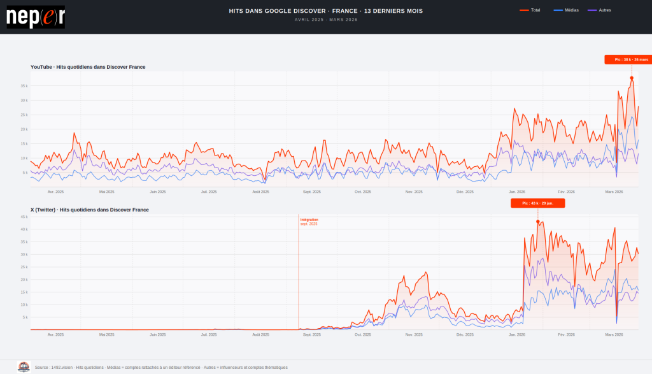
Task: Select the X (Twitter) chart title
Action: pyautogui.click(x=90, y=210)
